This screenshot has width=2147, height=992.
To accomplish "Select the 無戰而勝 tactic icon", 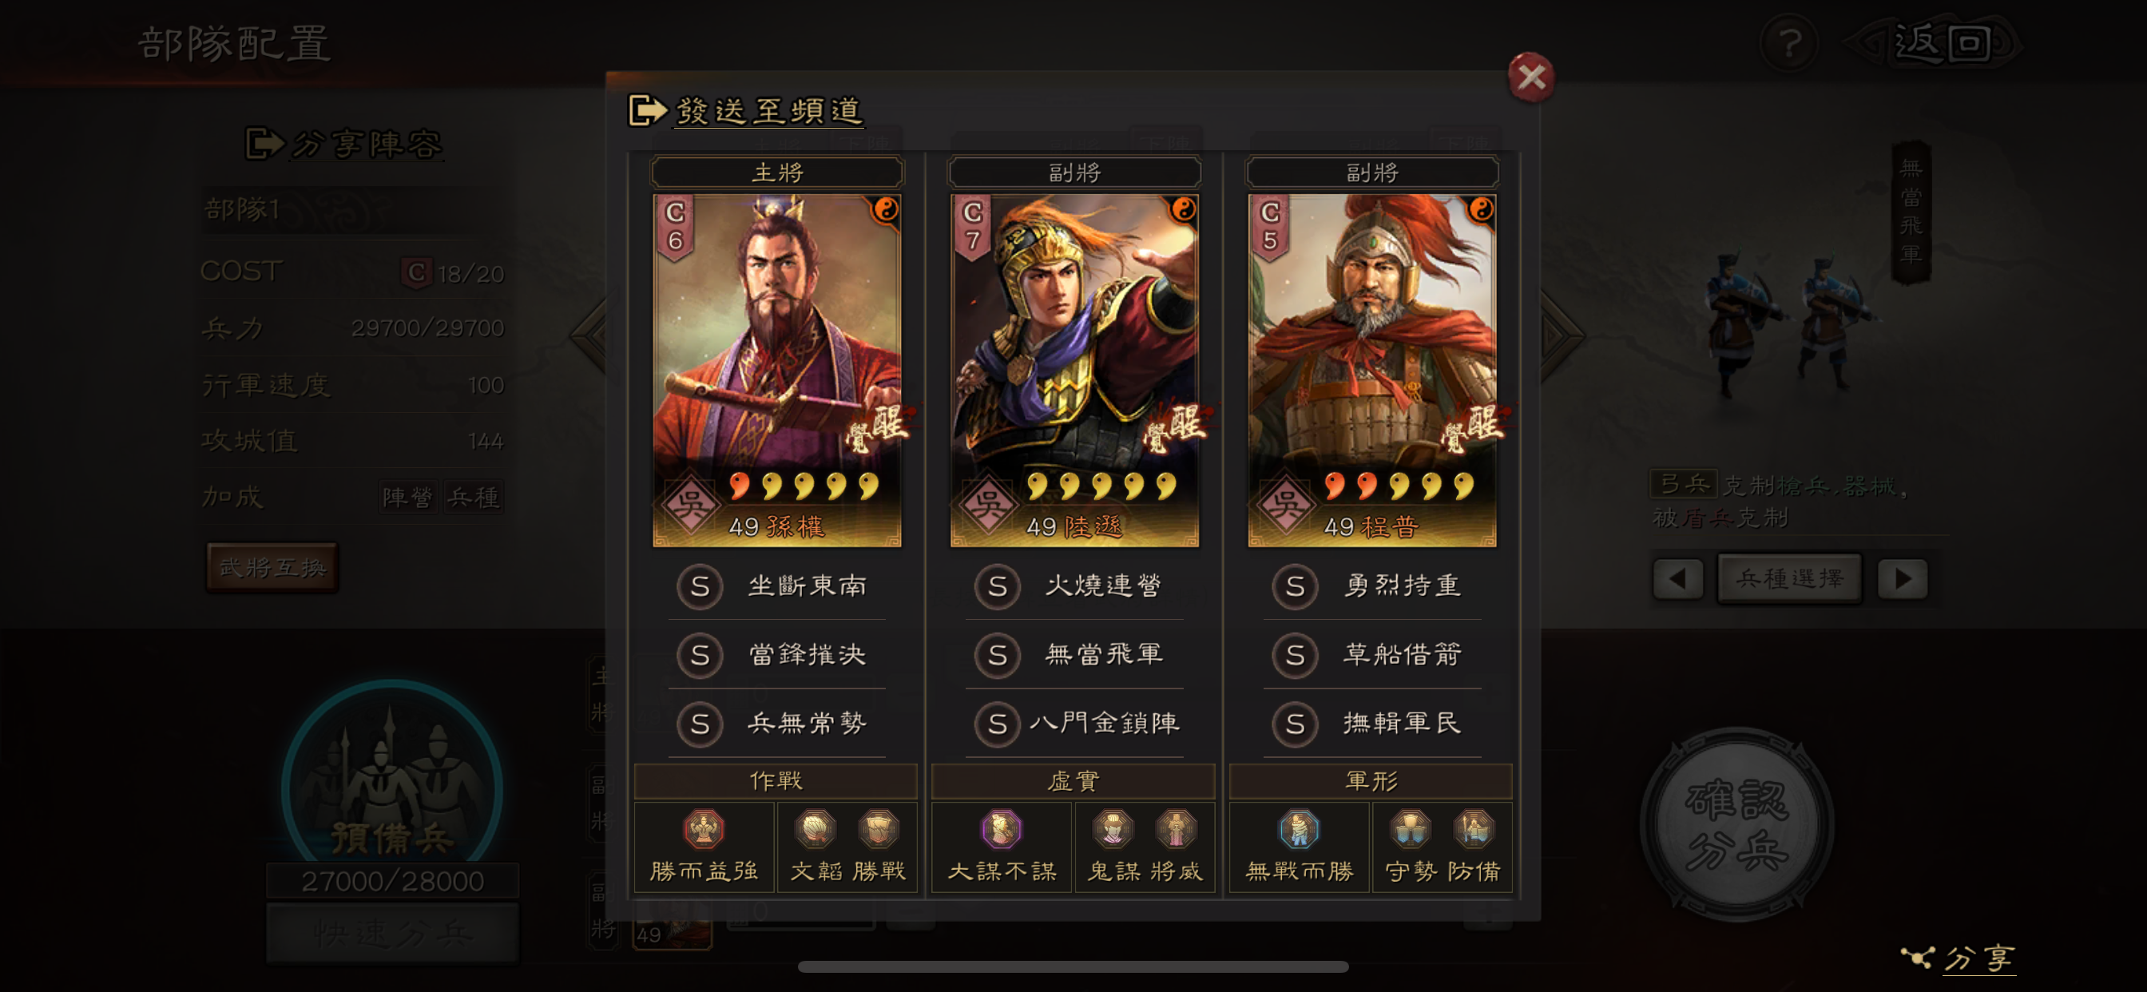I will pyautogui.click(x=1299, y=829).
